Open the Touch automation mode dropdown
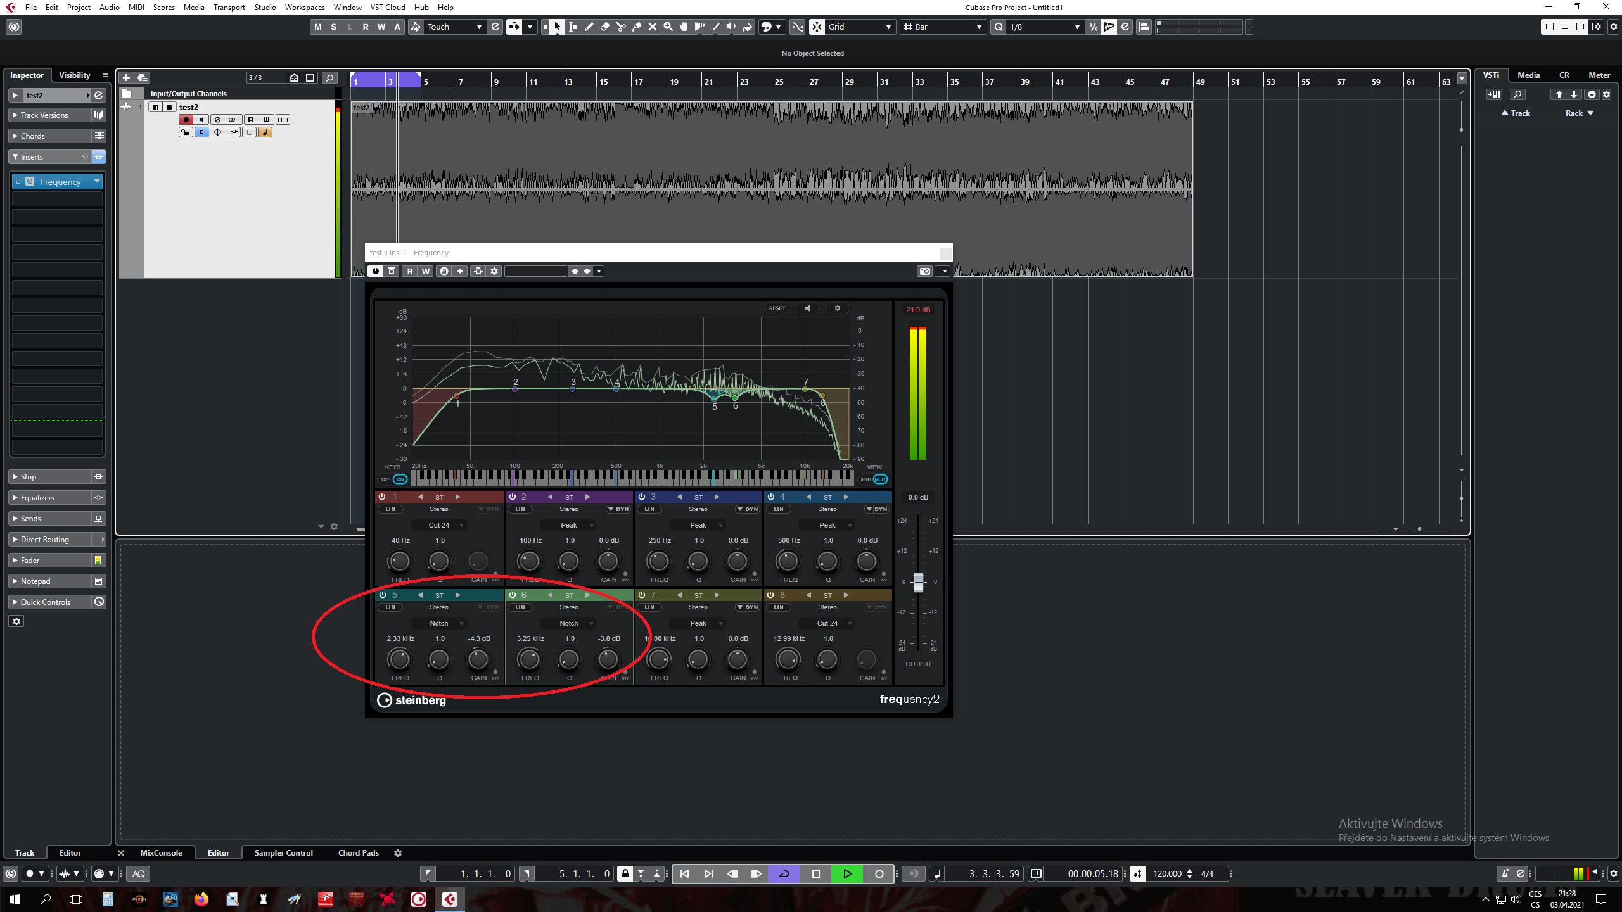 [454, 27]
